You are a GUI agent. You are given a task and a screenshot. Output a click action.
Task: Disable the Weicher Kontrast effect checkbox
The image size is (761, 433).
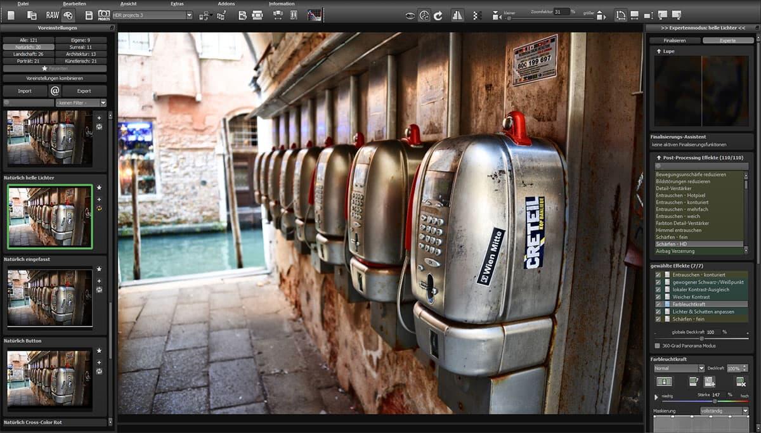point(658,297)
